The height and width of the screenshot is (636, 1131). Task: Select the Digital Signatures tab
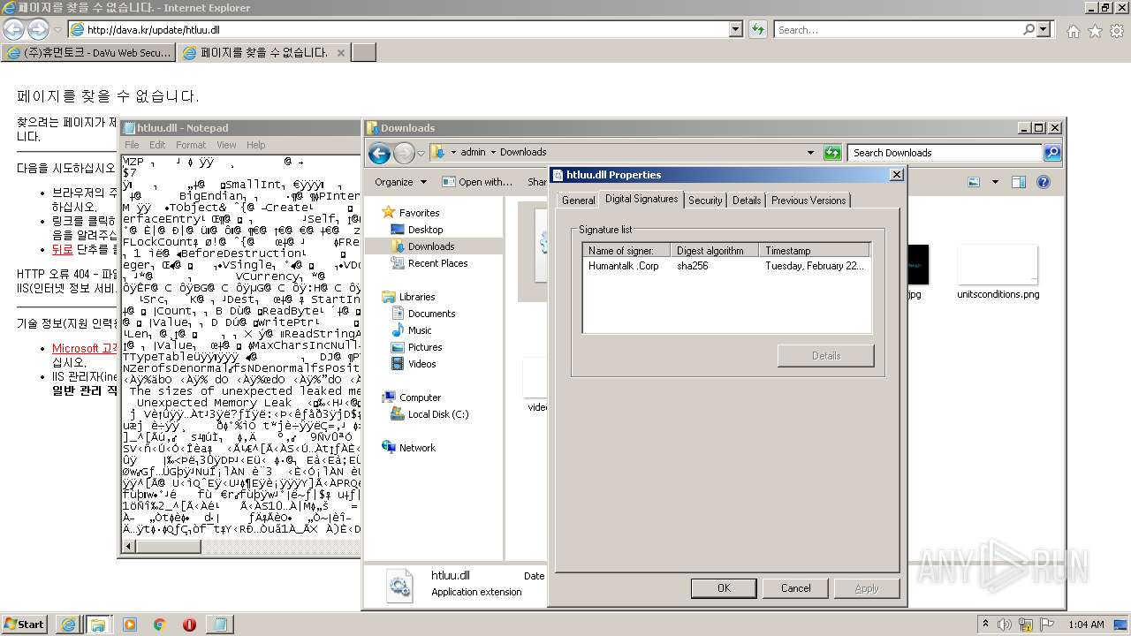coord(641,199)
